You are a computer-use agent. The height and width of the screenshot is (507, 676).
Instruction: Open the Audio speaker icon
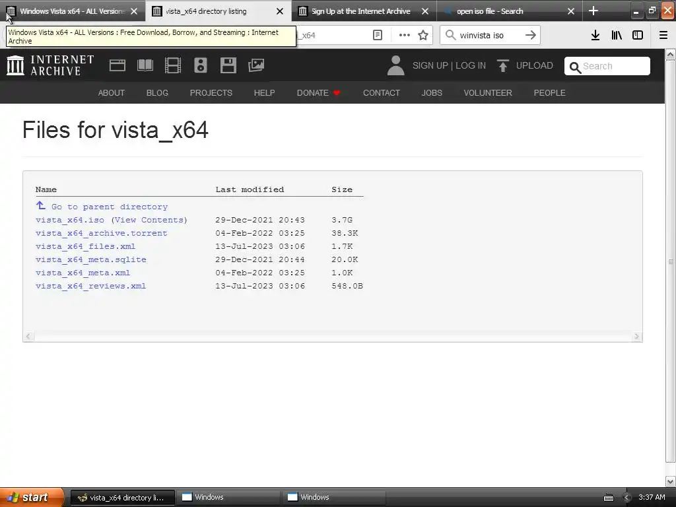click(201, 65)
